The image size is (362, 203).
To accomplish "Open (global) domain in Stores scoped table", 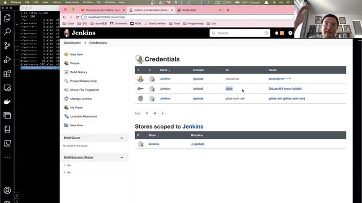I will coord(199,144).
